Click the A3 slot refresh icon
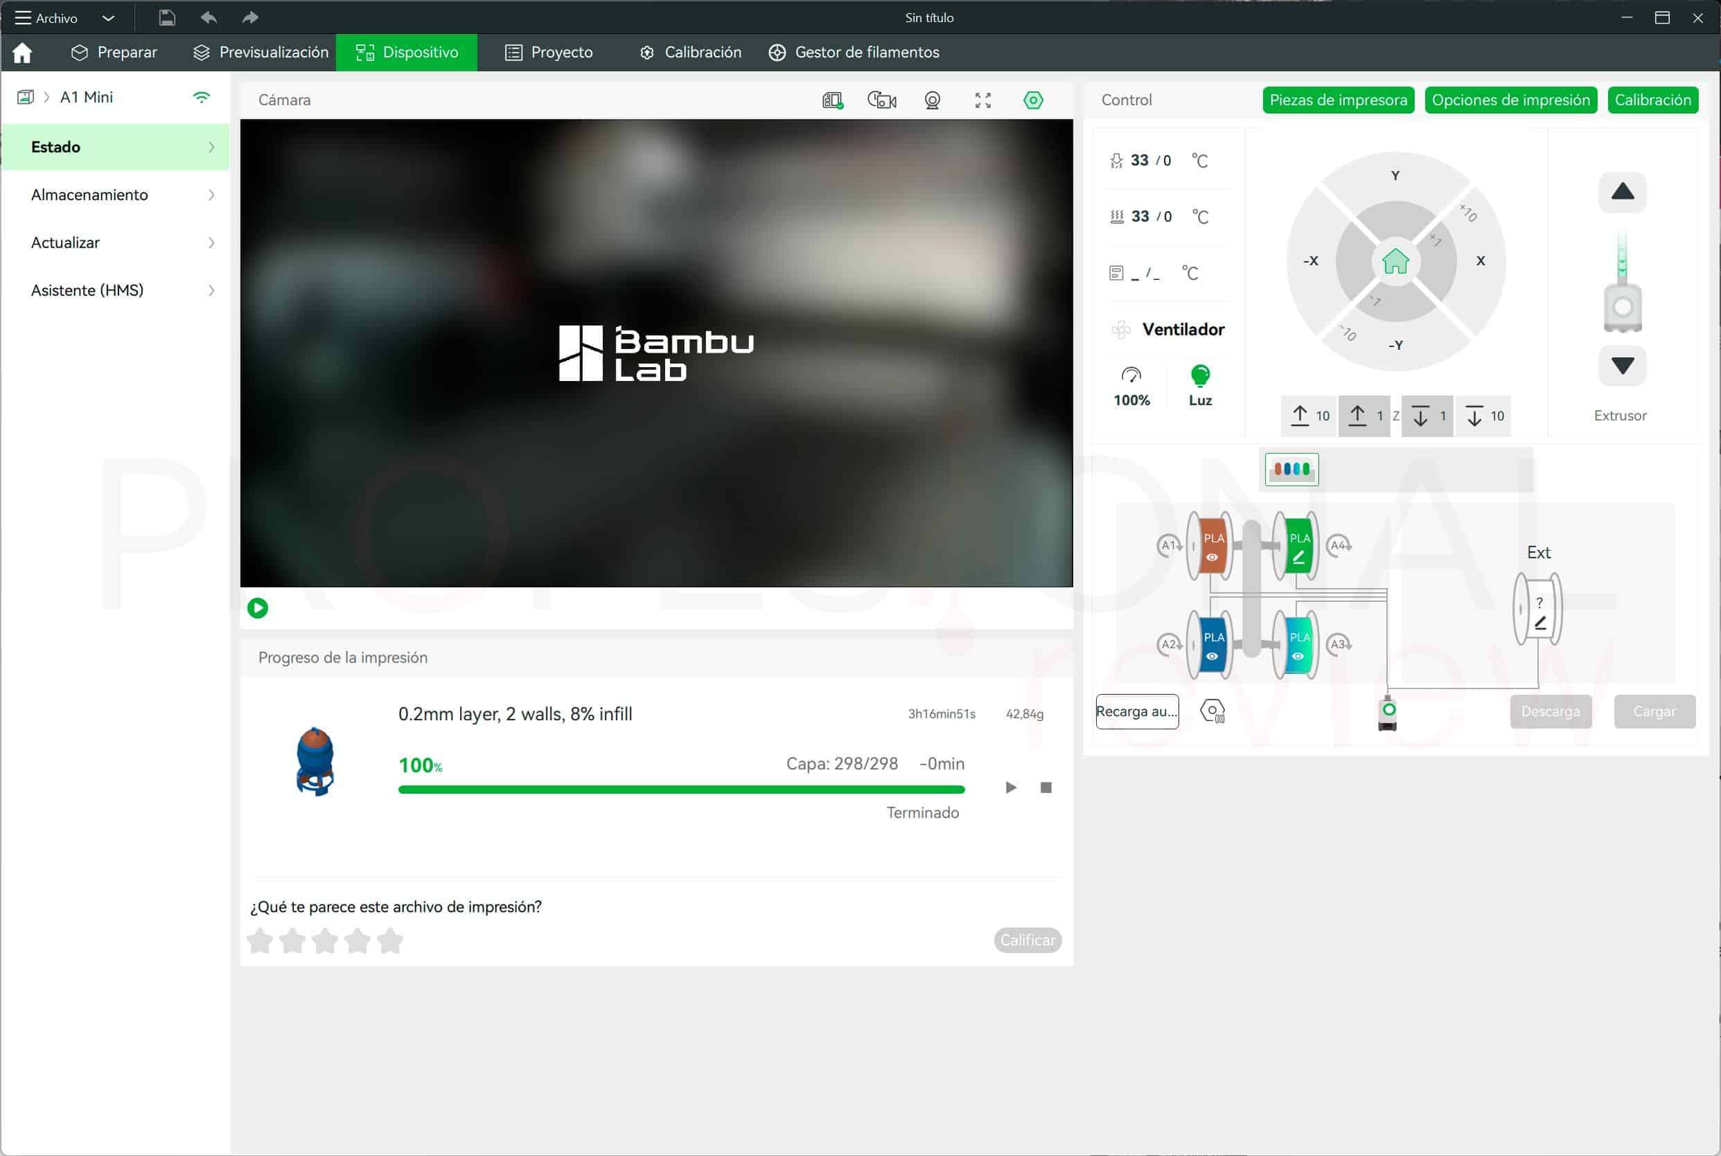The height and width of the screenshot is (1156, 1721). (x=1339, y=644)
